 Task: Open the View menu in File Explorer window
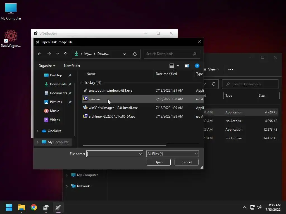[x=212, y=69]
